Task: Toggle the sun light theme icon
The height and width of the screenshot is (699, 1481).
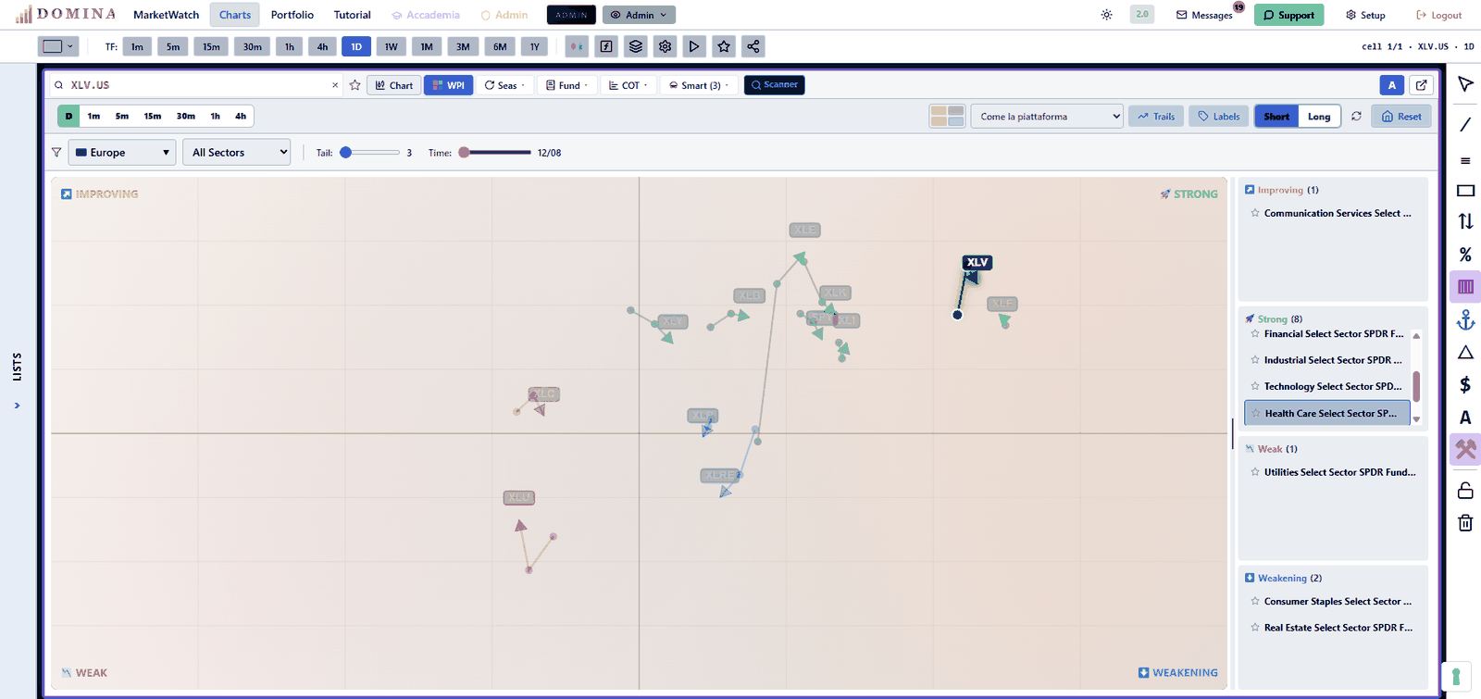Action: (1107, 15)
